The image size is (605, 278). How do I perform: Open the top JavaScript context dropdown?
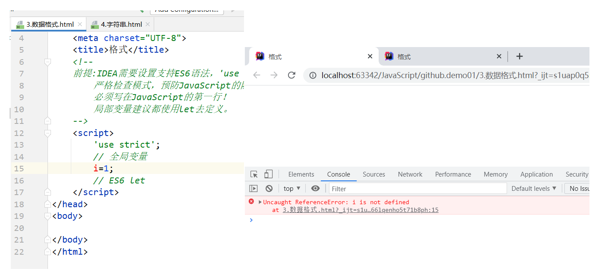coord(292,189)
